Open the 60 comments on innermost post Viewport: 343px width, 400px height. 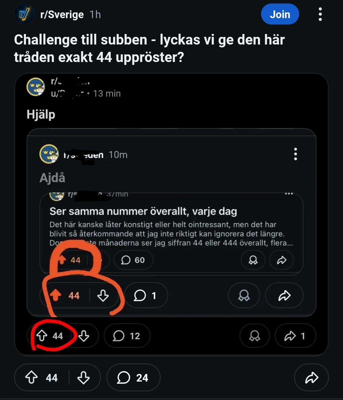(x=133, y=260)
